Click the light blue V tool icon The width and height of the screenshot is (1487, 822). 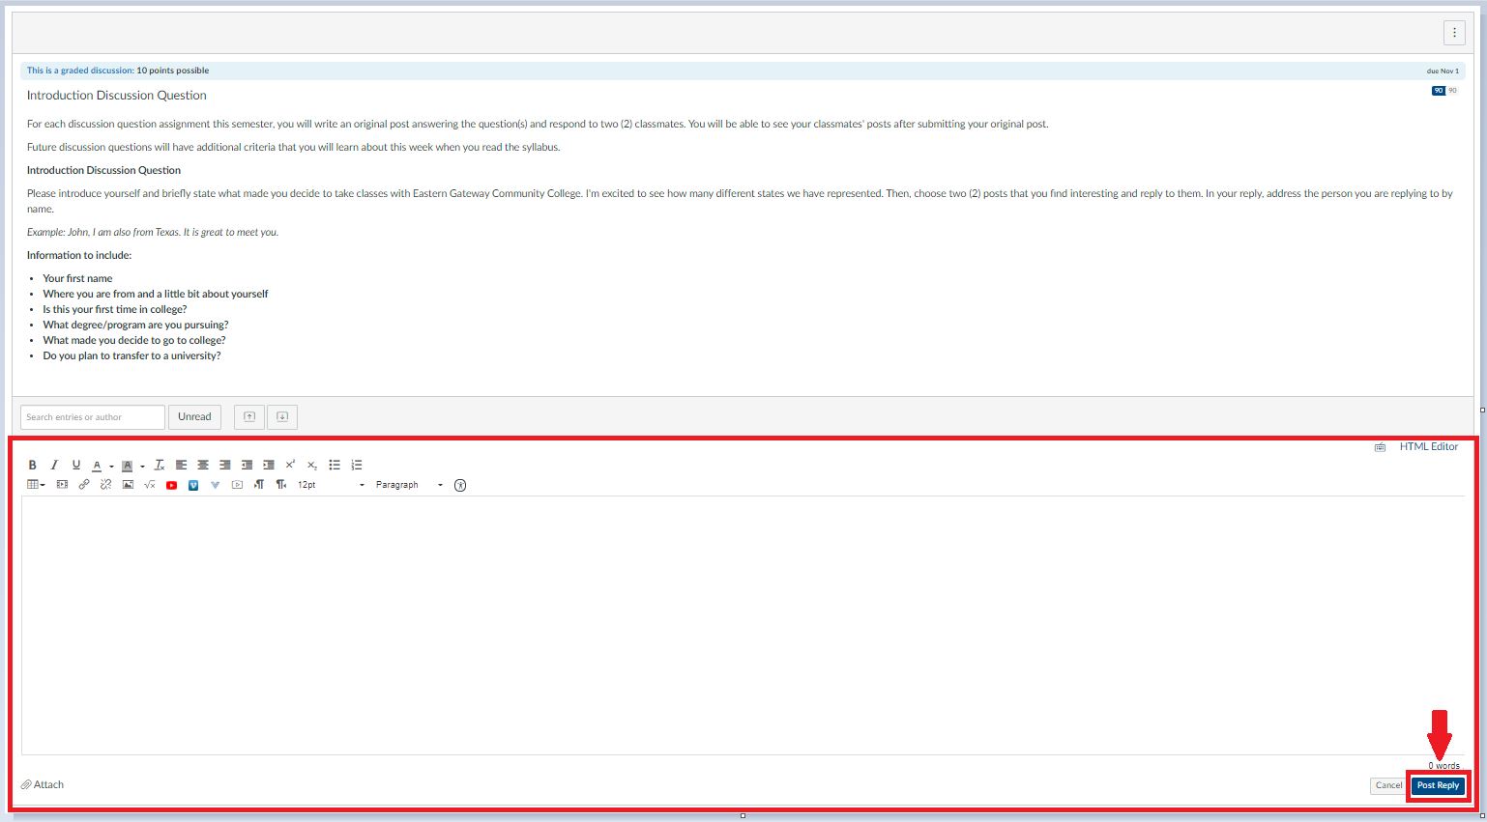215,485
